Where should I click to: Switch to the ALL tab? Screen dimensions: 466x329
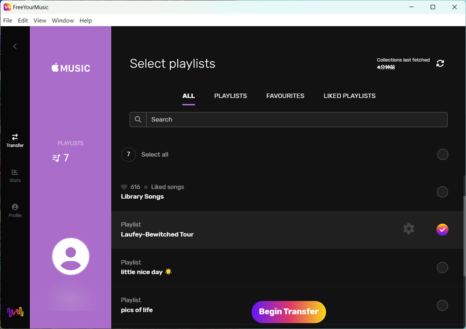click(188, 96)
